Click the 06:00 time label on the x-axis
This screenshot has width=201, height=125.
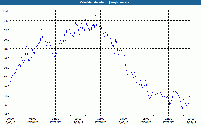(55, 119)
